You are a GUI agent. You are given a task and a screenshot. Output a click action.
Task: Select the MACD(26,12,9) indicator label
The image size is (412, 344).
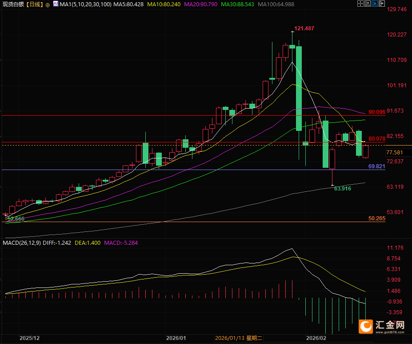22,243
